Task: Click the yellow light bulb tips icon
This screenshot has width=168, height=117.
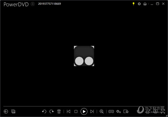Action: point(133,4)
